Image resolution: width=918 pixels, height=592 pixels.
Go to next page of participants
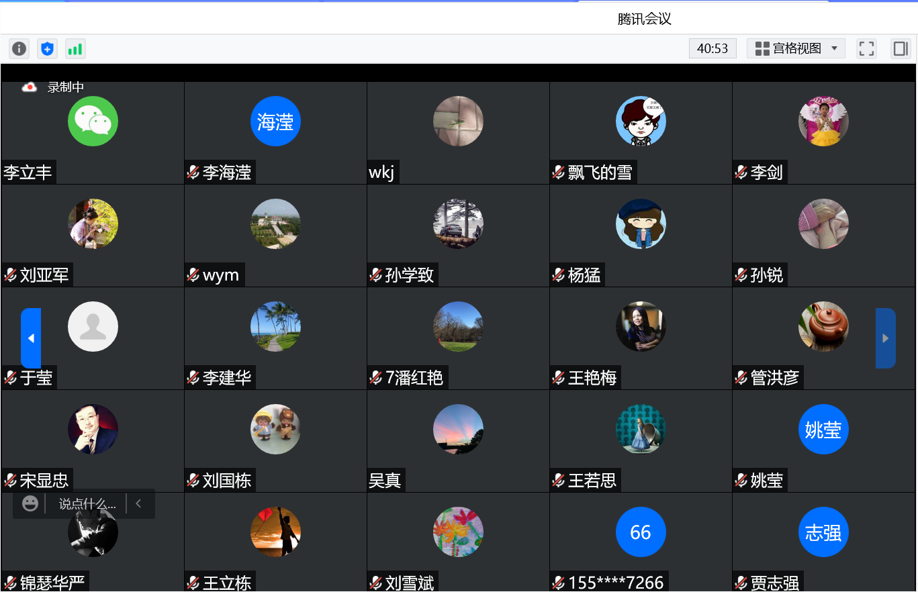885,338
